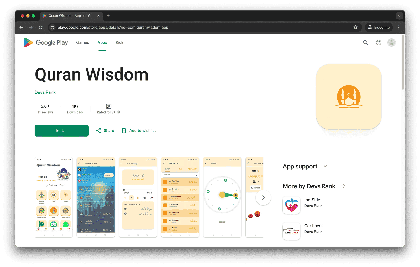The width and height of the screenshot is (420, 267).
Task: View site information icon in address bar
Action: pos(52,27)
